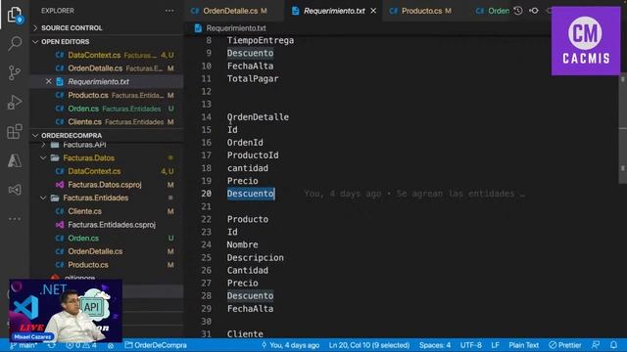
Task: Click 'TotalPagar' on line 11
Action: click(253, 78)
